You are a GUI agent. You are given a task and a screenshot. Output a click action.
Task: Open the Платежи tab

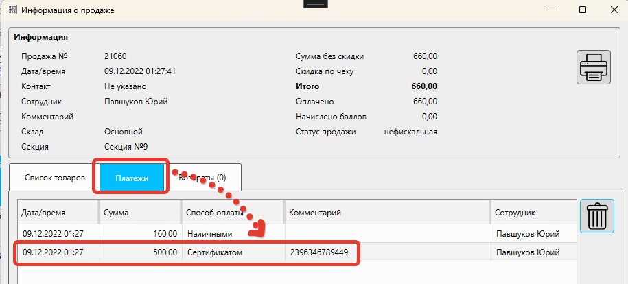[x=132, y=178]
